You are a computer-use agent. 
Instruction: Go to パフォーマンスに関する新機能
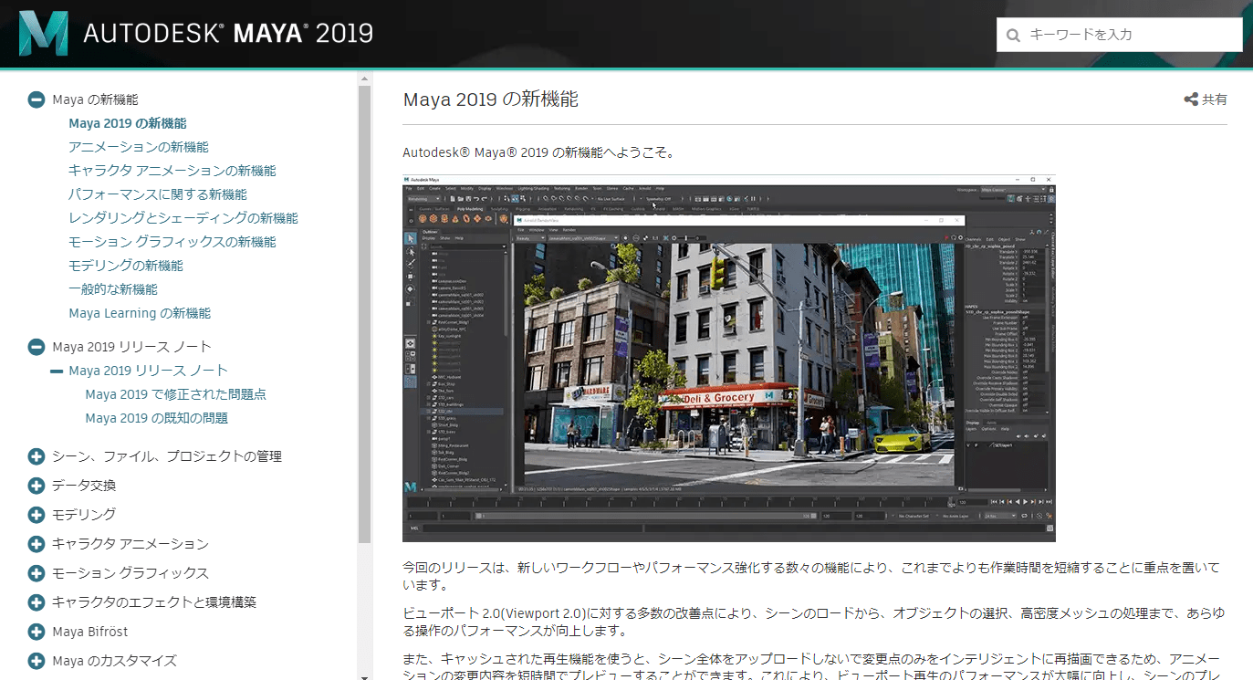(158, 194)
